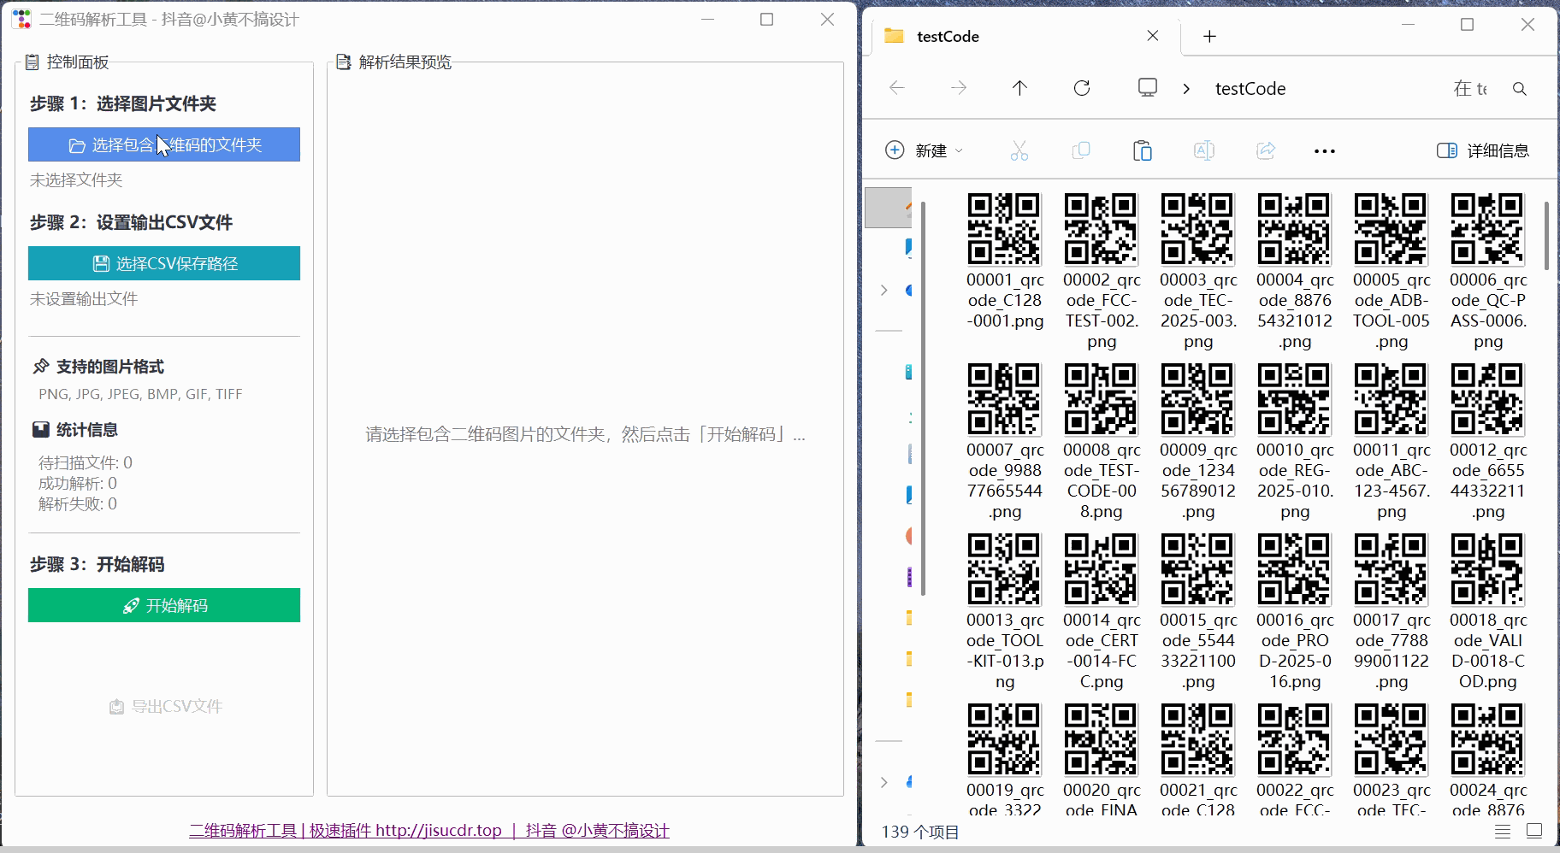Click the Cut icon in the toolbar
Screen dimensions: 1560x853
pos(1019,150)
